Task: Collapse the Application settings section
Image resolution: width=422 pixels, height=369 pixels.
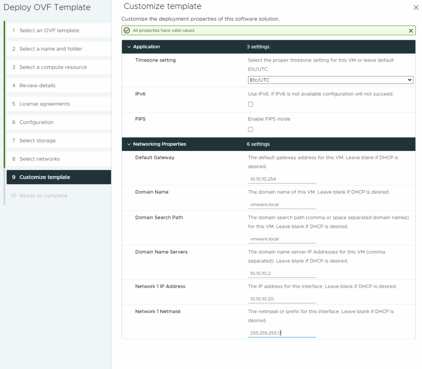Action: click(129, 46)
